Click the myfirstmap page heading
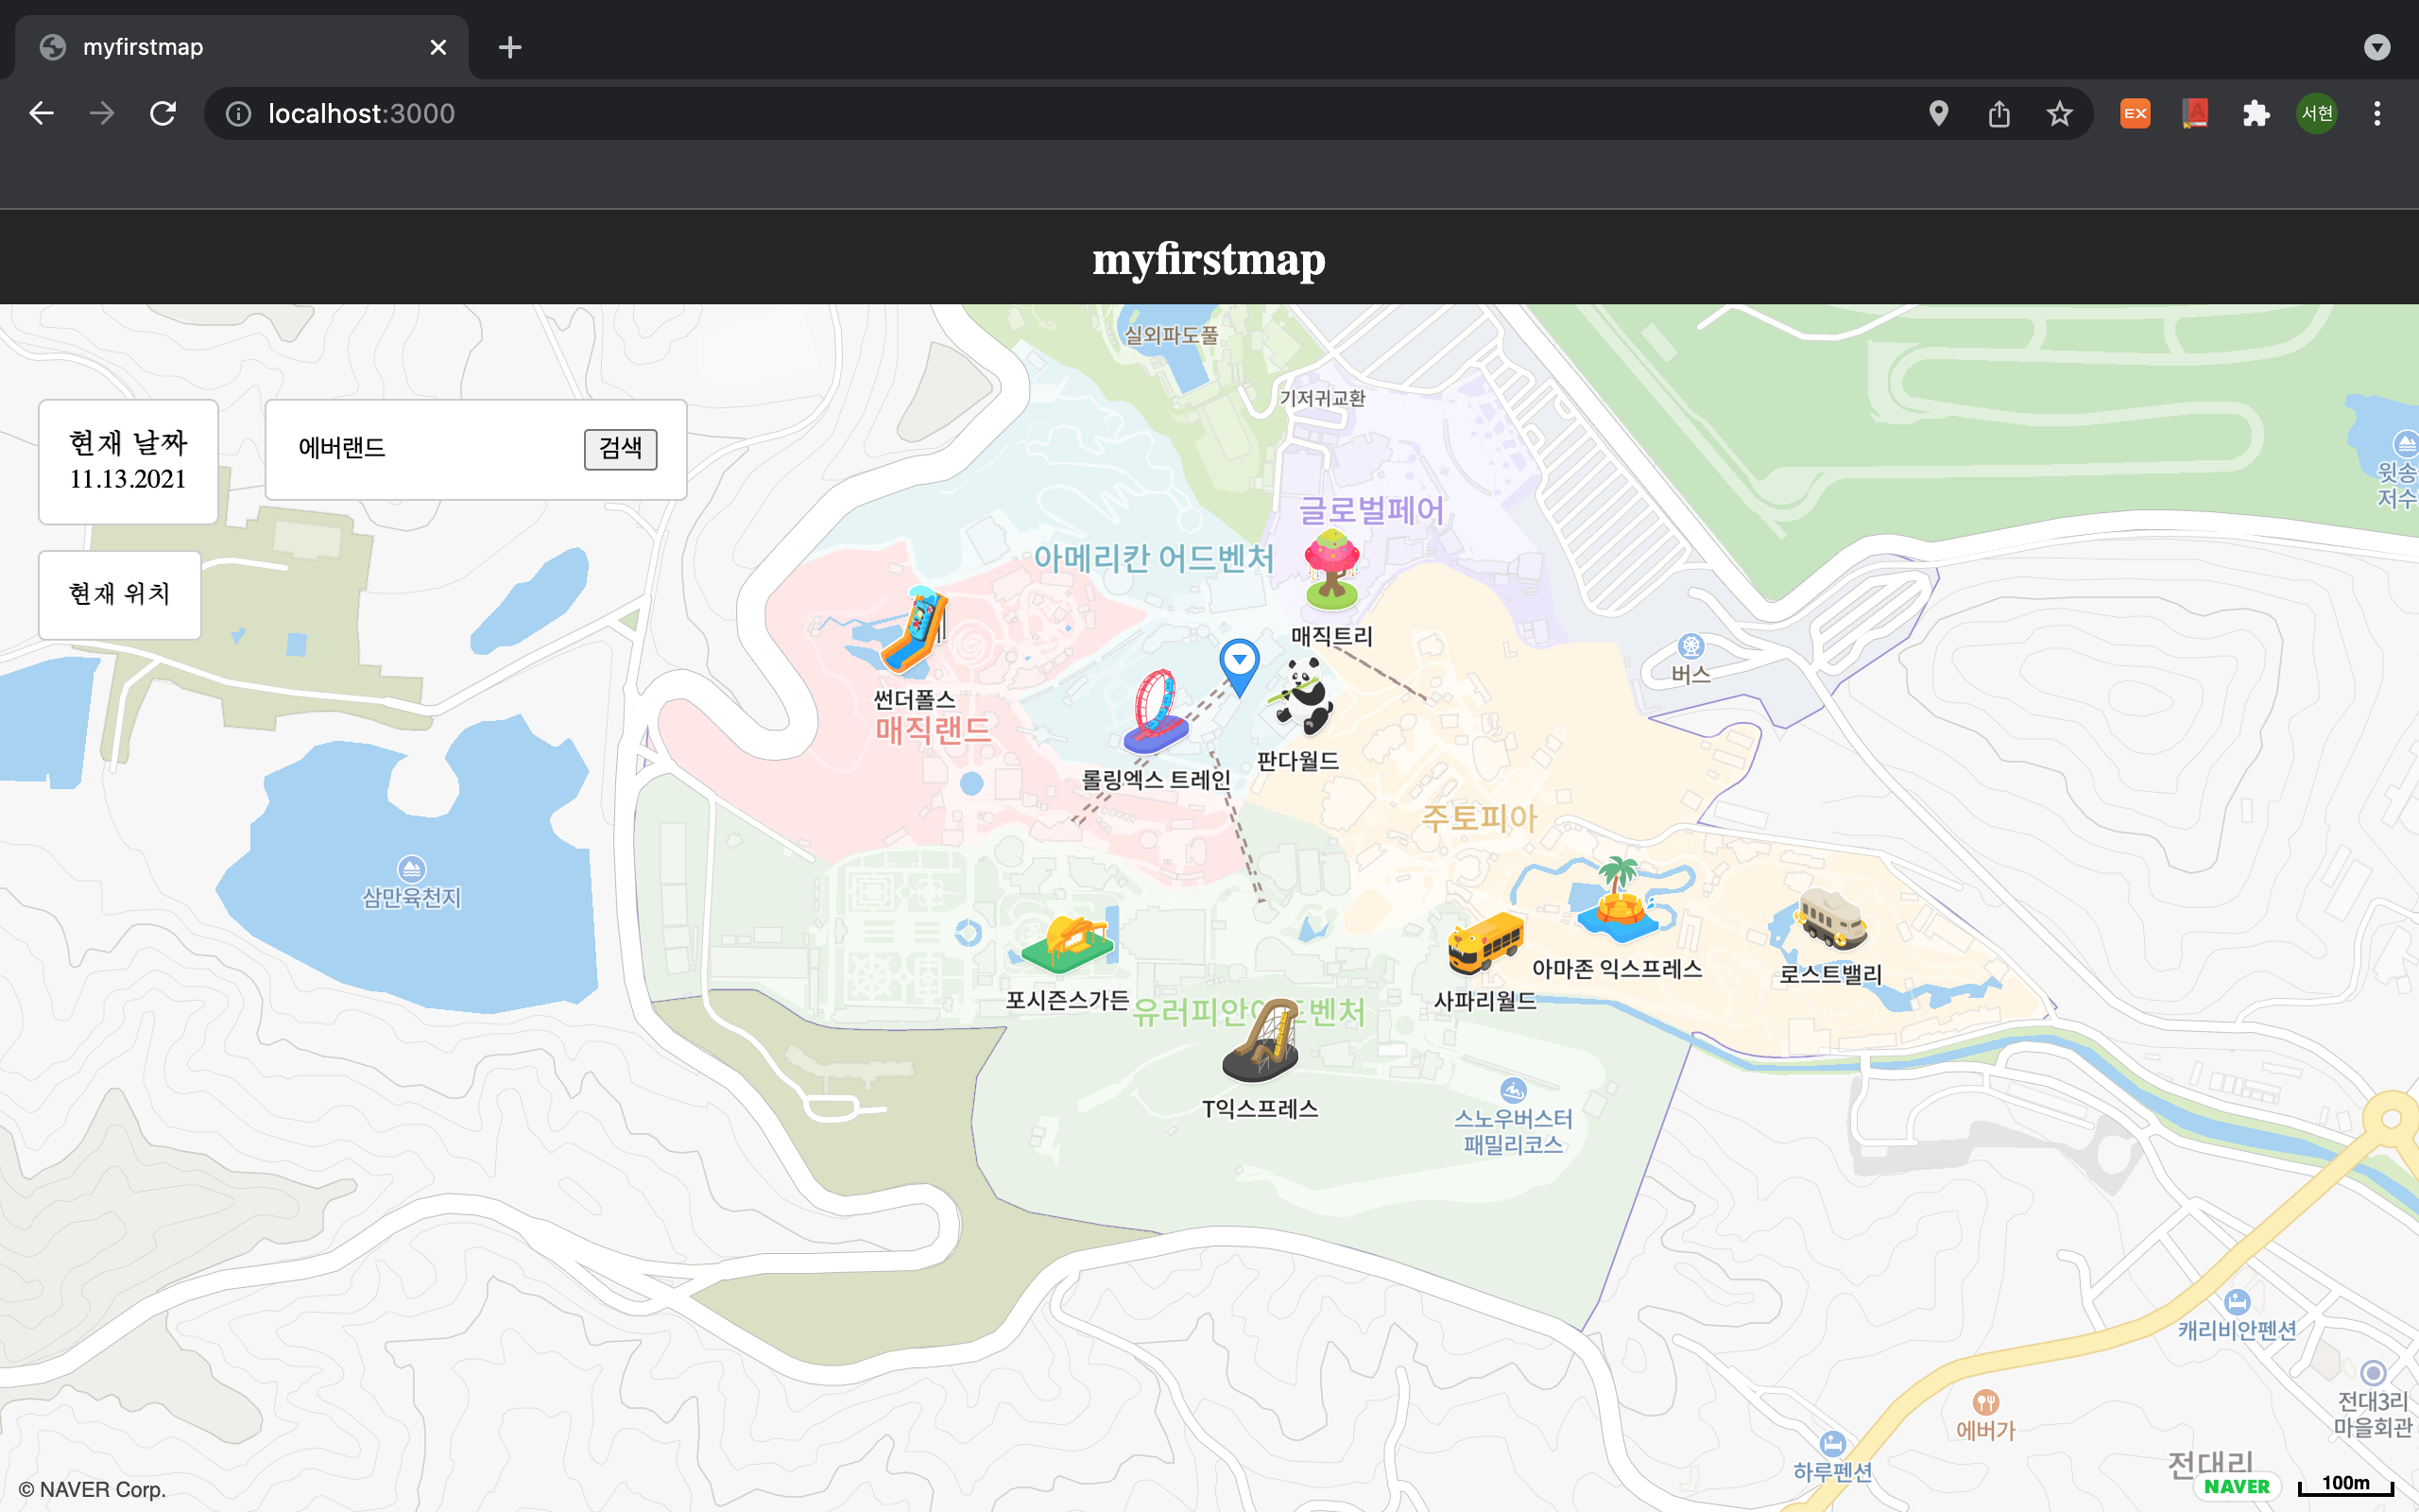 point(1209,259)
